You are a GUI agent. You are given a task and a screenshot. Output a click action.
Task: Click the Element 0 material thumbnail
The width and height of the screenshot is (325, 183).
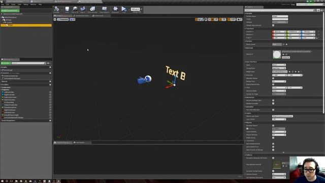pyautogui.click(x=276, y=54)
